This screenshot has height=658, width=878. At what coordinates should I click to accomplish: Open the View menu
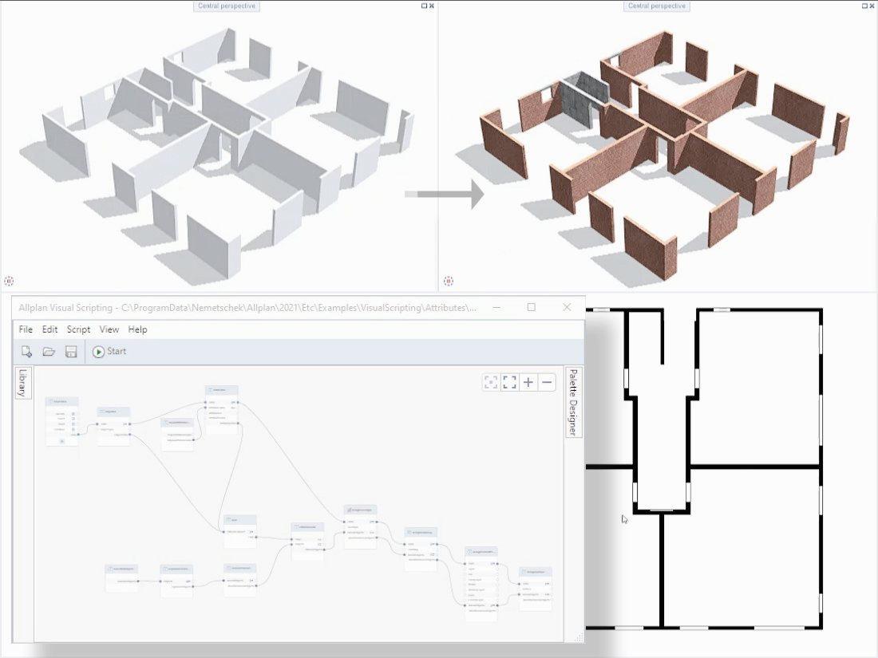109,329
